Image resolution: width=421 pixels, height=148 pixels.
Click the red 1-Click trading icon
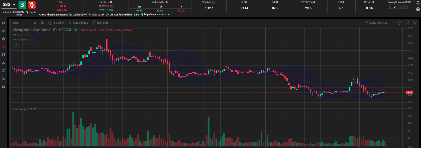pyautogui.click(x=32, y=5)
